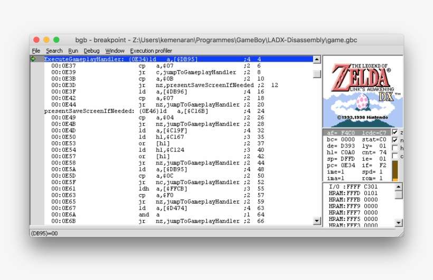This screenshot has height=280, width=433.
Task: Select instruction line 00:0E5D
Action: point(178,176)
